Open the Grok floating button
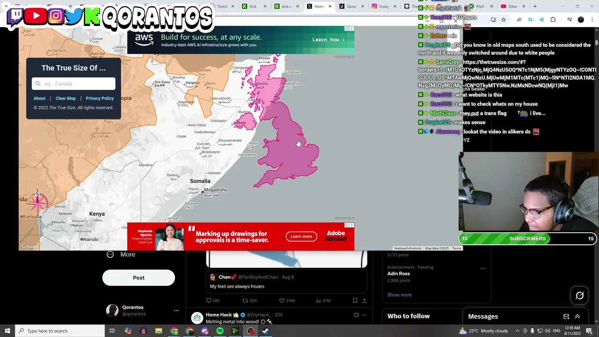 tap(579, 295)
